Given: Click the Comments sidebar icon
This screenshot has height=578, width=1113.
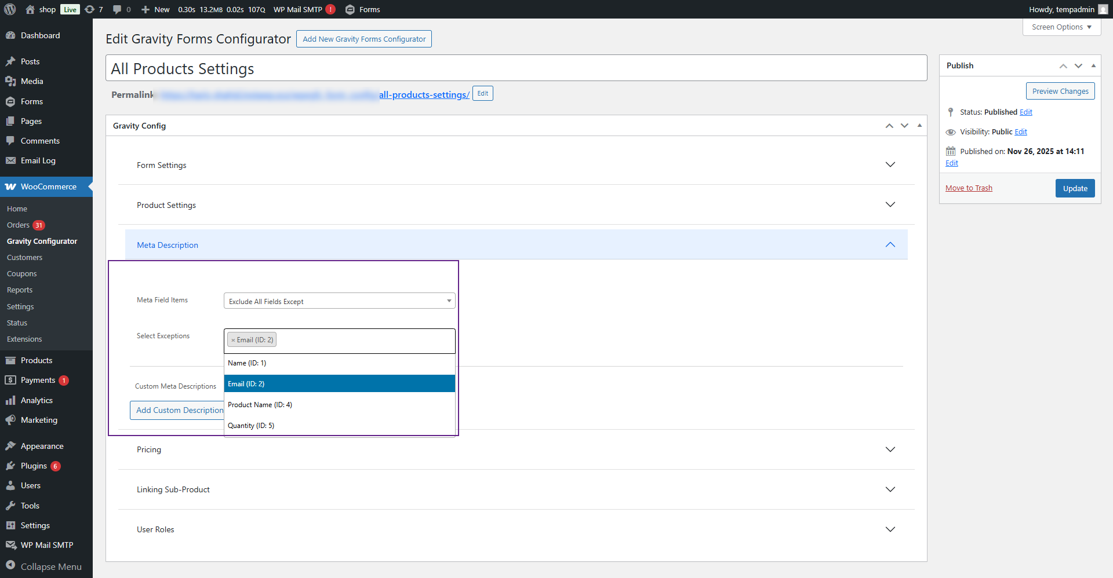Looking at the screenshot, I should [10, 141].
